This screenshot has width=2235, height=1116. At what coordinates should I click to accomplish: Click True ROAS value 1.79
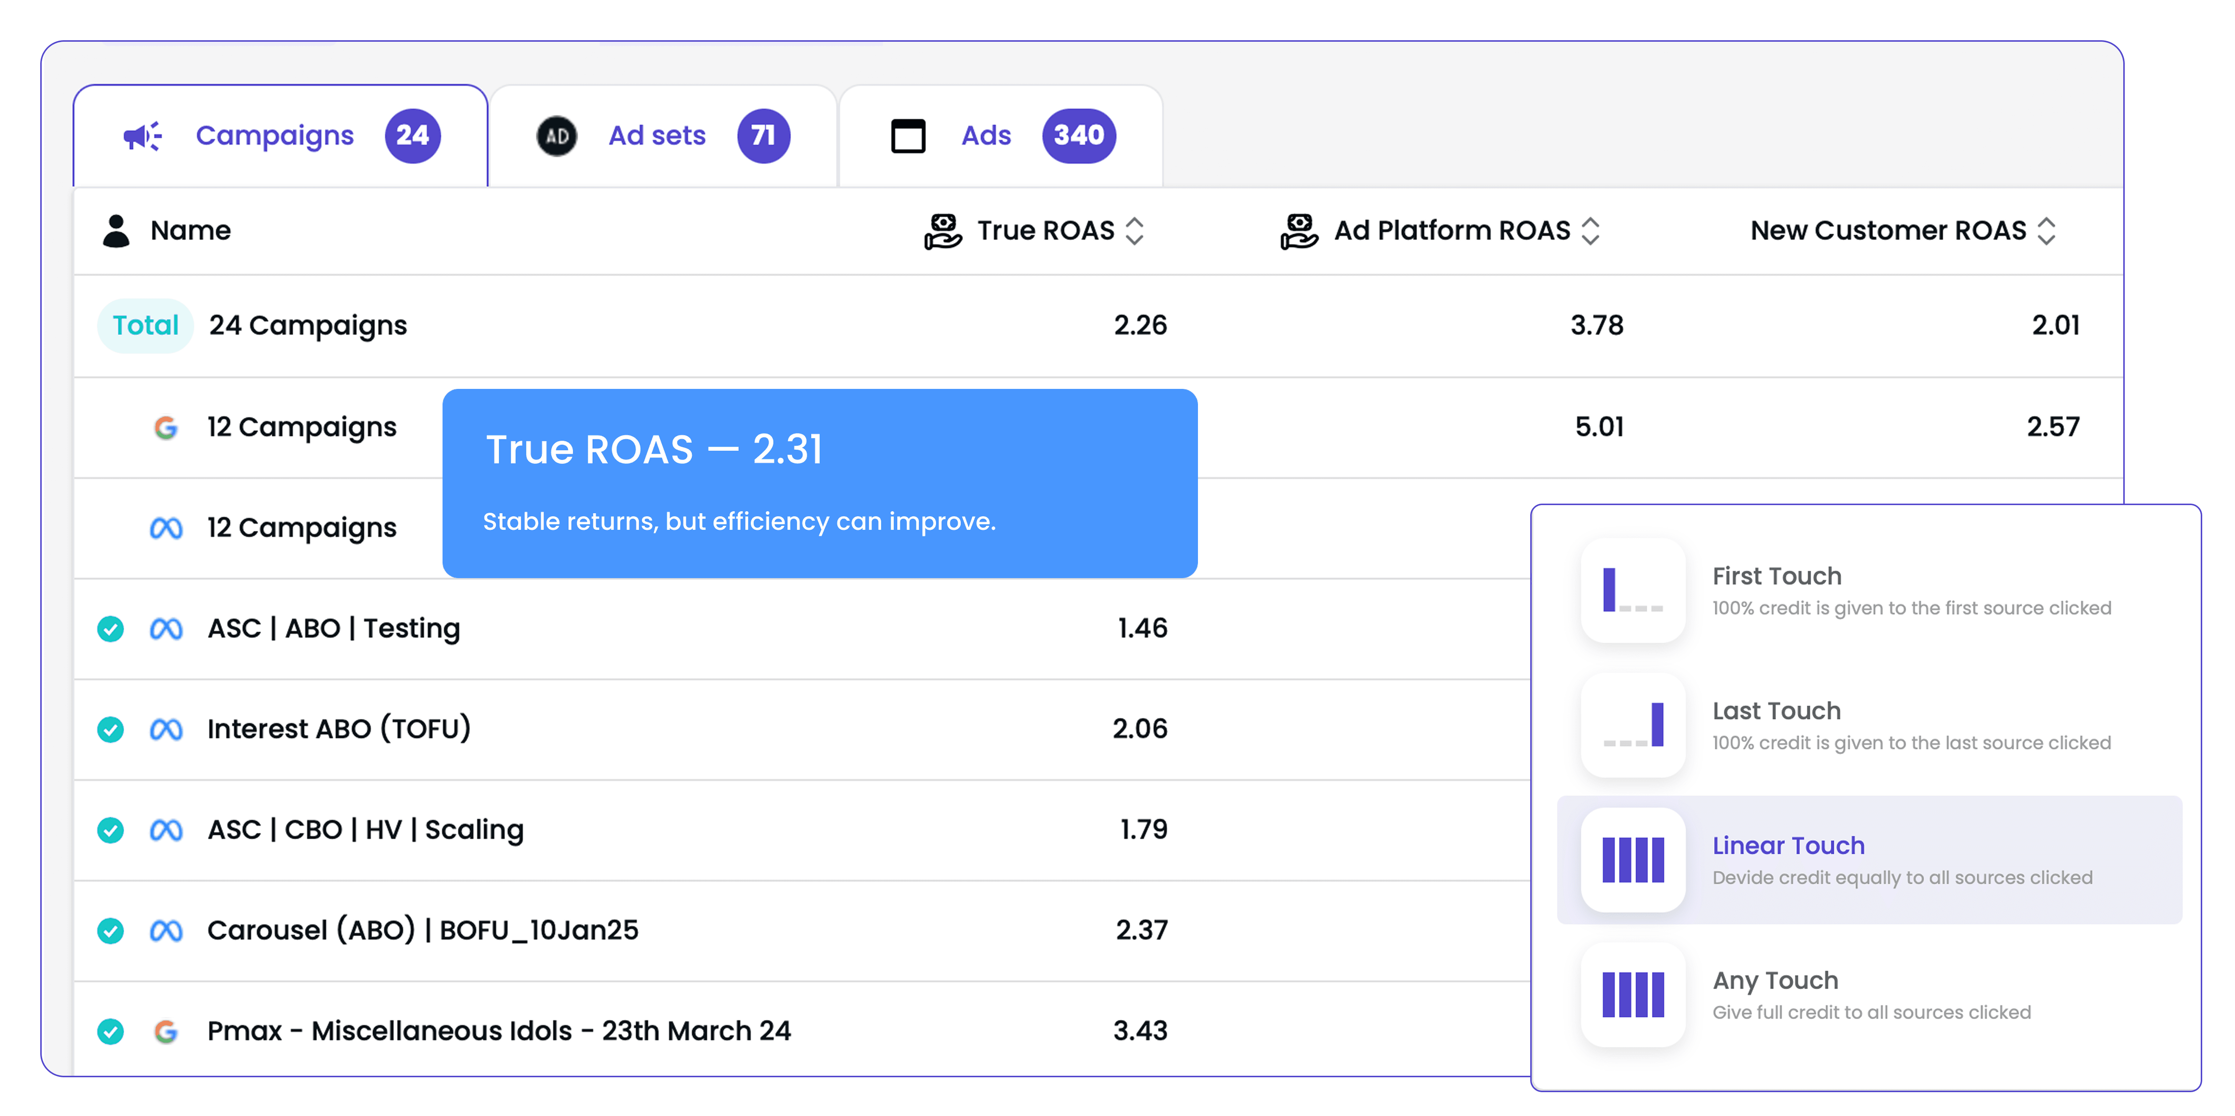(1144, 830)
